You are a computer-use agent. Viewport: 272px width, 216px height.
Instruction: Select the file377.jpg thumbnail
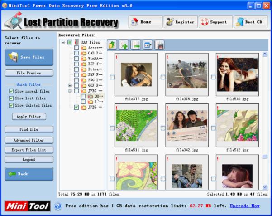(136, 74)
